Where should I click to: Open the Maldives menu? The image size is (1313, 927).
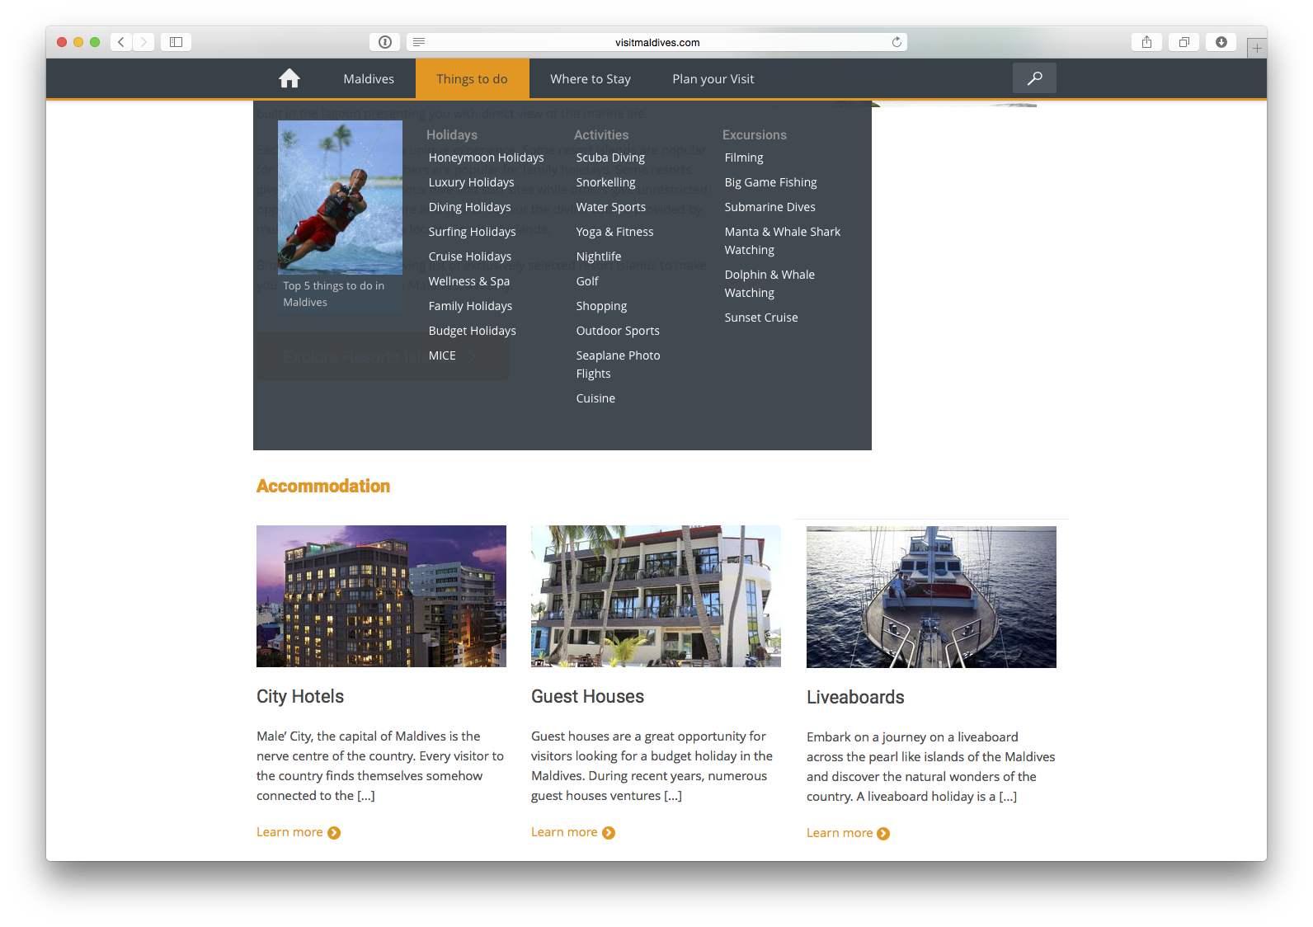pos(369,79)
